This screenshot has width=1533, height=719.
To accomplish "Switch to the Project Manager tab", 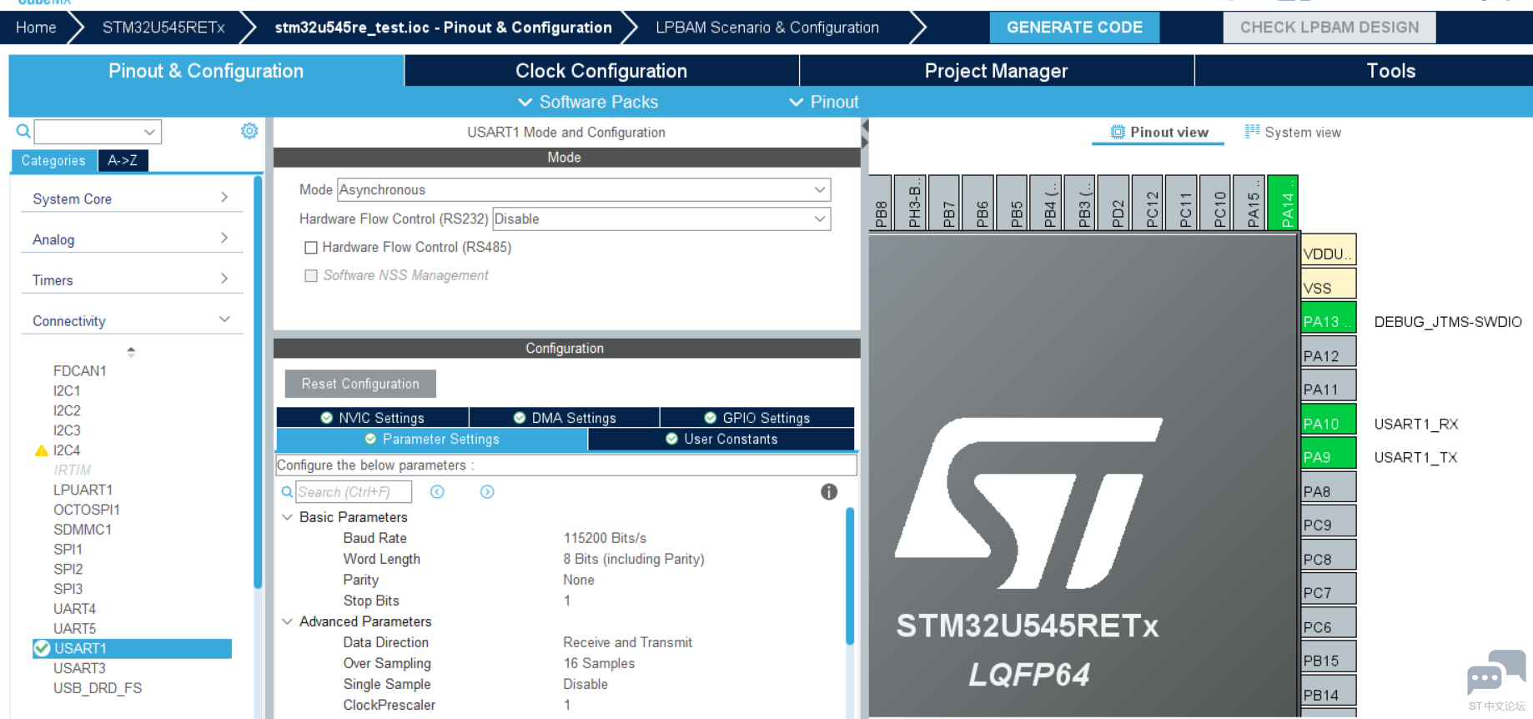I will pyautogui.click(x=996, y=71).
